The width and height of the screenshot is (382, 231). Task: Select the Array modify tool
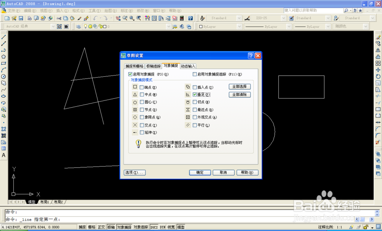click(x=378, y=63)
